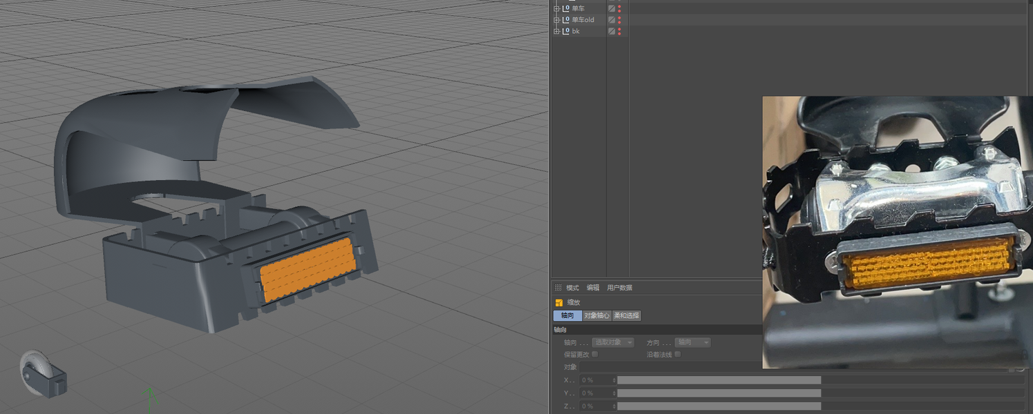Image resolution: width=1033 pixels, height=414 pixels.
Task: Open the 编辑 menu
Action: click(x=593, y=288)
